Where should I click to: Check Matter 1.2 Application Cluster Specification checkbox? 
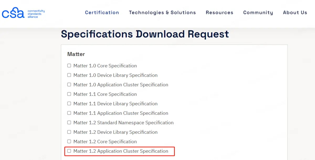69,151
